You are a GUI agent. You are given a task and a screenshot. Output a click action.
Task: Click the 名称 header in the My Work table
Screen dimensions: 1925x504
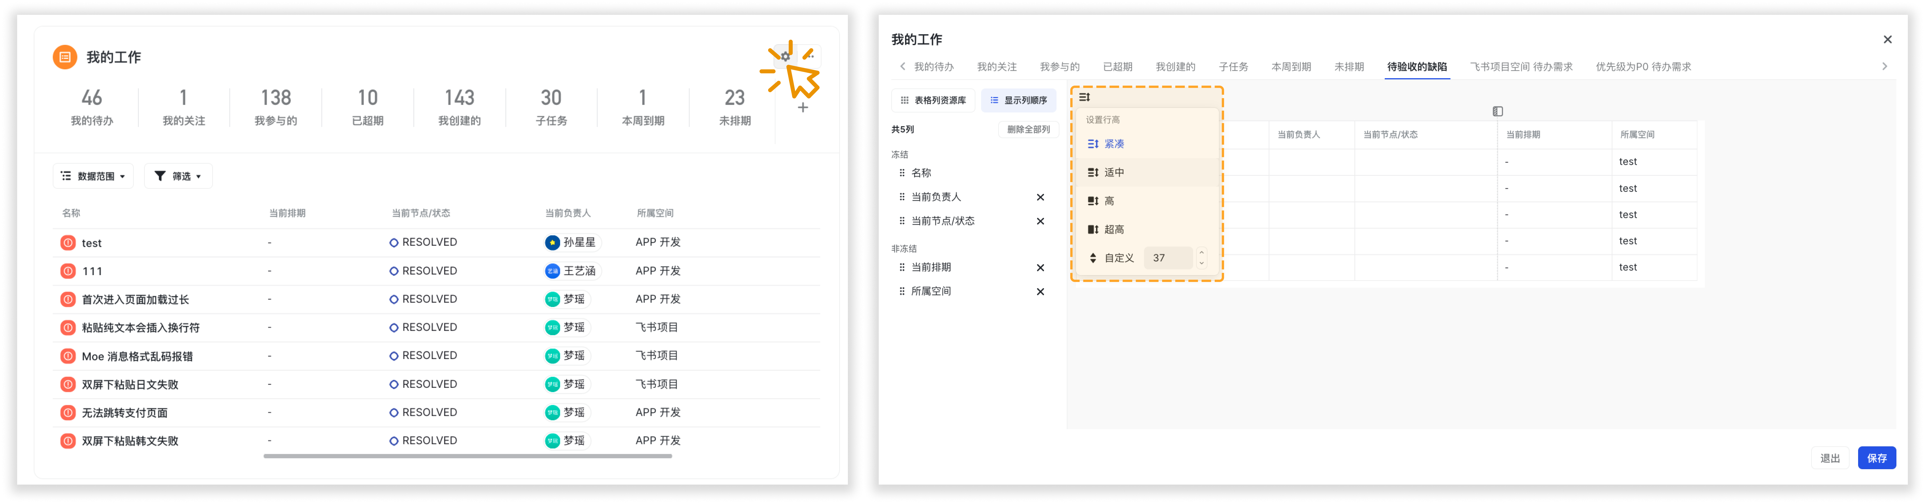click(x=71, y=213)
